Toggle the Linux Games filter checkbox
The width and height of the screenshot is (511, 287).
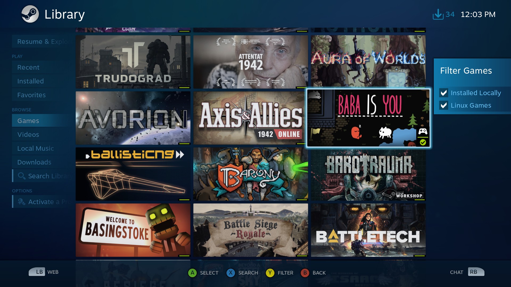pos(443,105)
